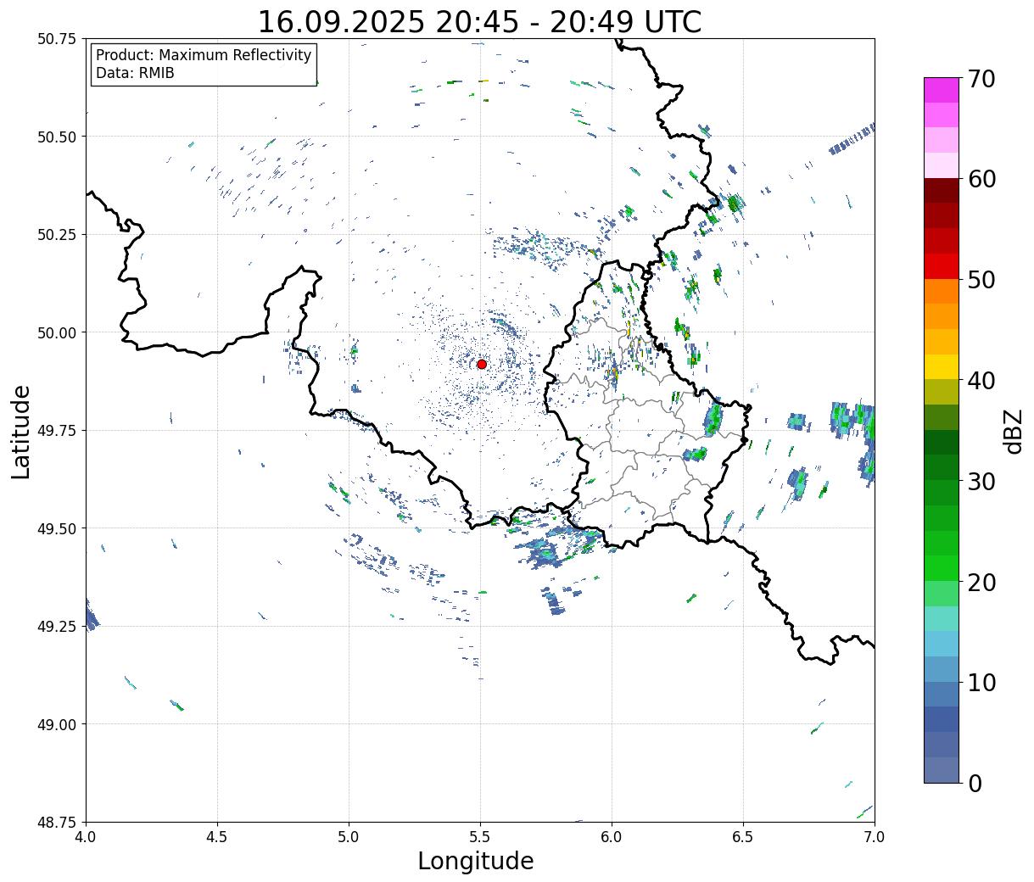The height and width of the screenshot is (882, 1034).
Task: Click the colorbar tick label 40
Action: (x=981, y=381)
